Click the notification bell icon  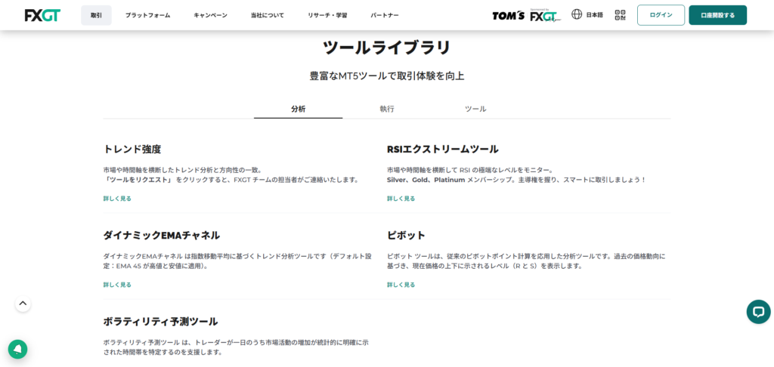pos(18,349)
